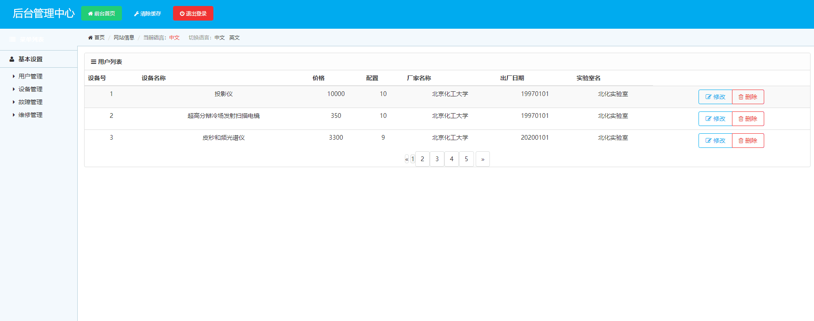Open the 网站信息 breadcrumb link
The width and height of the screenshot is (814, 321).
(x=124, y=38)
